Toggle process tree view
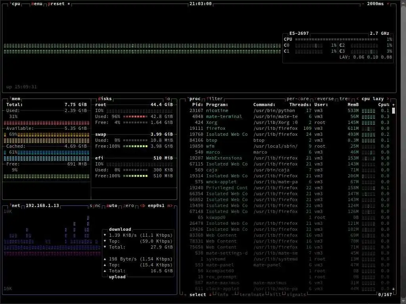Viewport: 406px width, 304px height. click(x=345, y=99)
